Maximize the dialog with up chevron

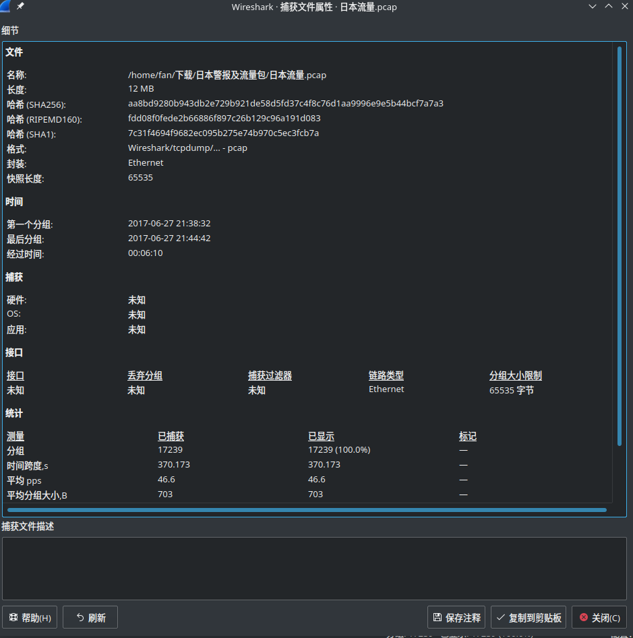(x=609, y=7)
